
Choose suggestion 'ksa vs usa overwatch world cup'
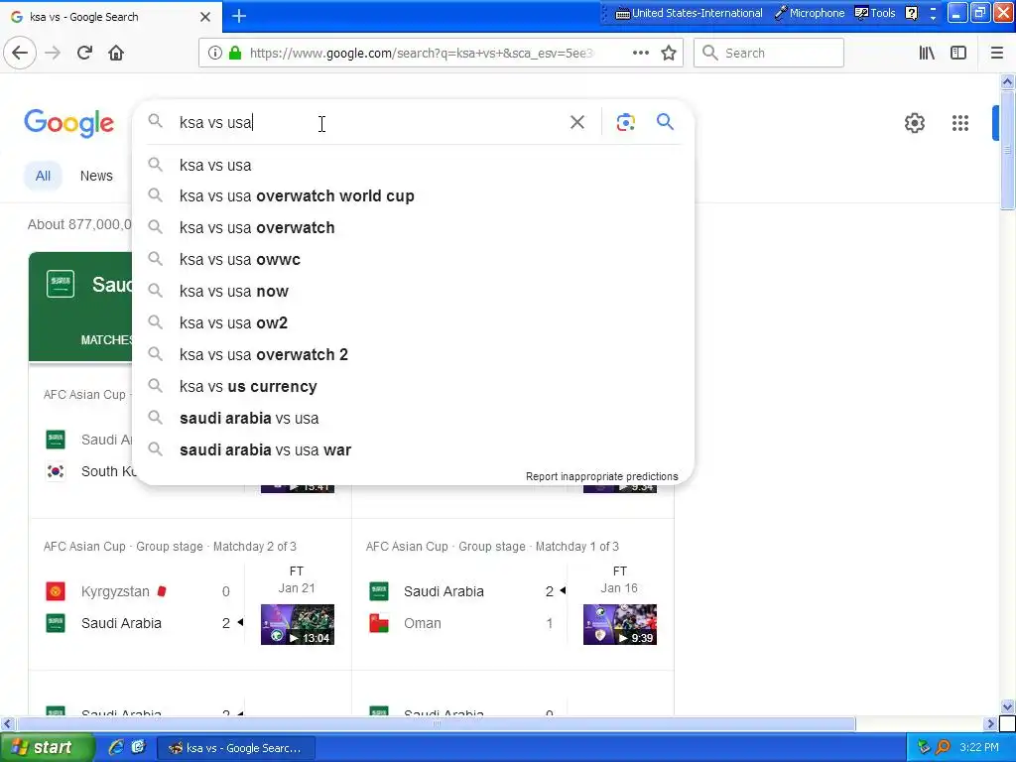pos(414,195)
